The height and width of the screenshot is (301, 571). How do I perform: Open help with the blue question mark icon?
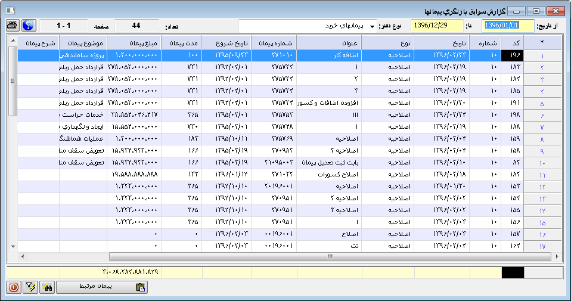click(29, 26)
